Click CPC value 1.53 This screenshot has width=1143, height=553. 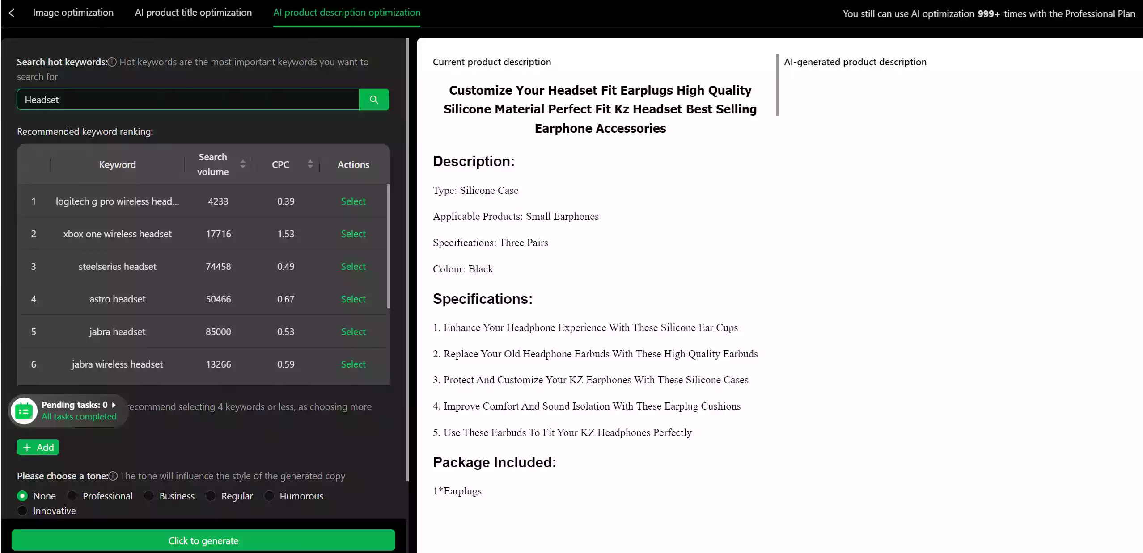tap(286, 234)
